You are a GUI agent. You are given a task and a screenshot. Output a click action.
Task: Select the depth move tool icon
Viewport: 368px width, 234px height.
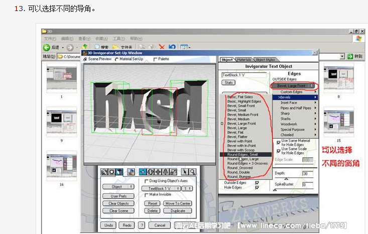point(166,172)
